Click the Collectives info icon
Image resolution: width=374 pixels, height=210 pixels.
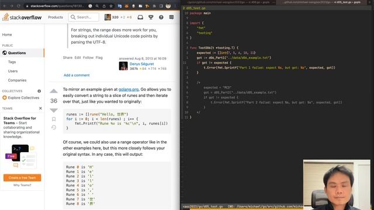point(39,91)
